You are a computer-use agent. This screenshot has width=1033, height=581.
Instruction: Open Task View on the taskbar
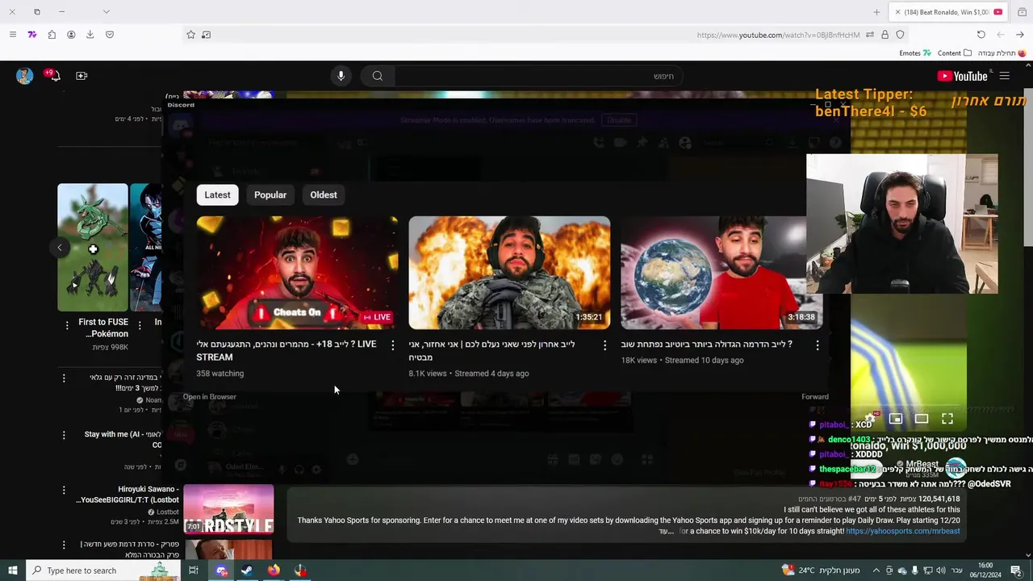click(194, 571)
